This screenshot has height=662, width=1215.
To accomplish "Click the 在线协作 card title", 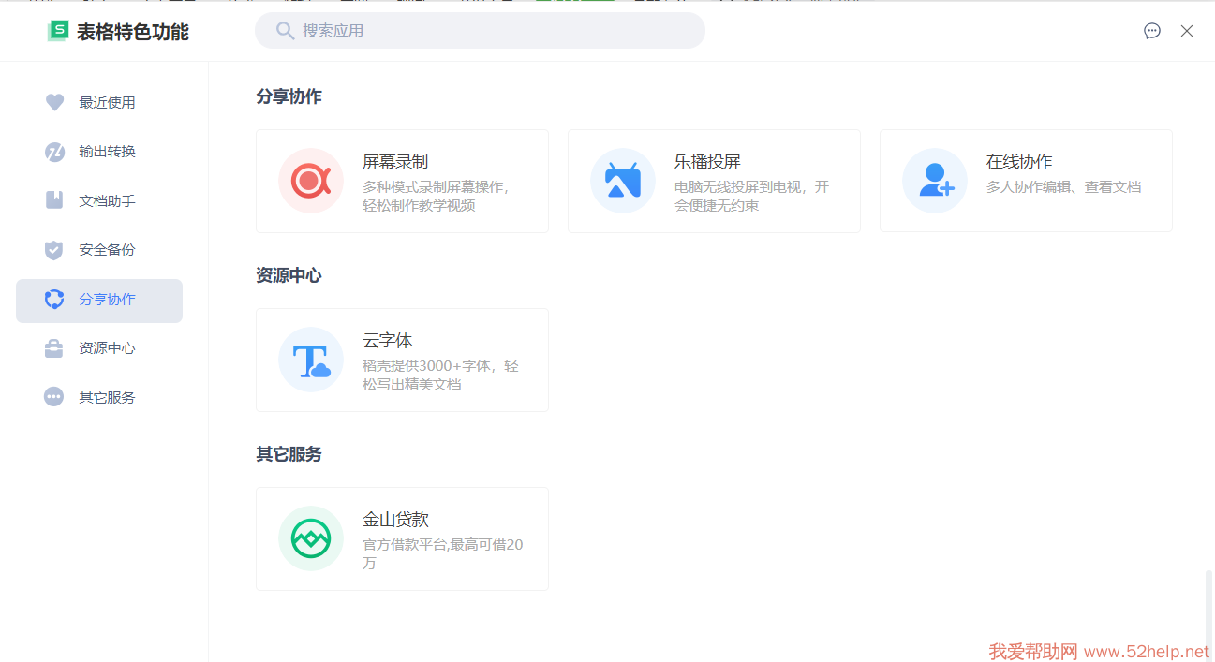I will tap(1019, 162).
